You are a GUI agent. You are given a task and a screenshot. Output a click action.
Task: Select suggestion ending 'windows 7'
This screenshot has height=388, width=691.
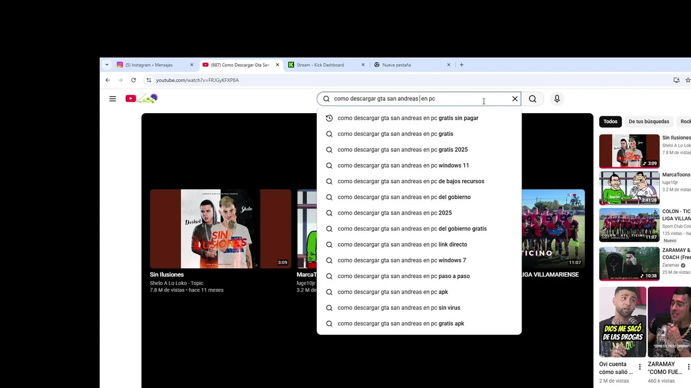pos(419,260)
